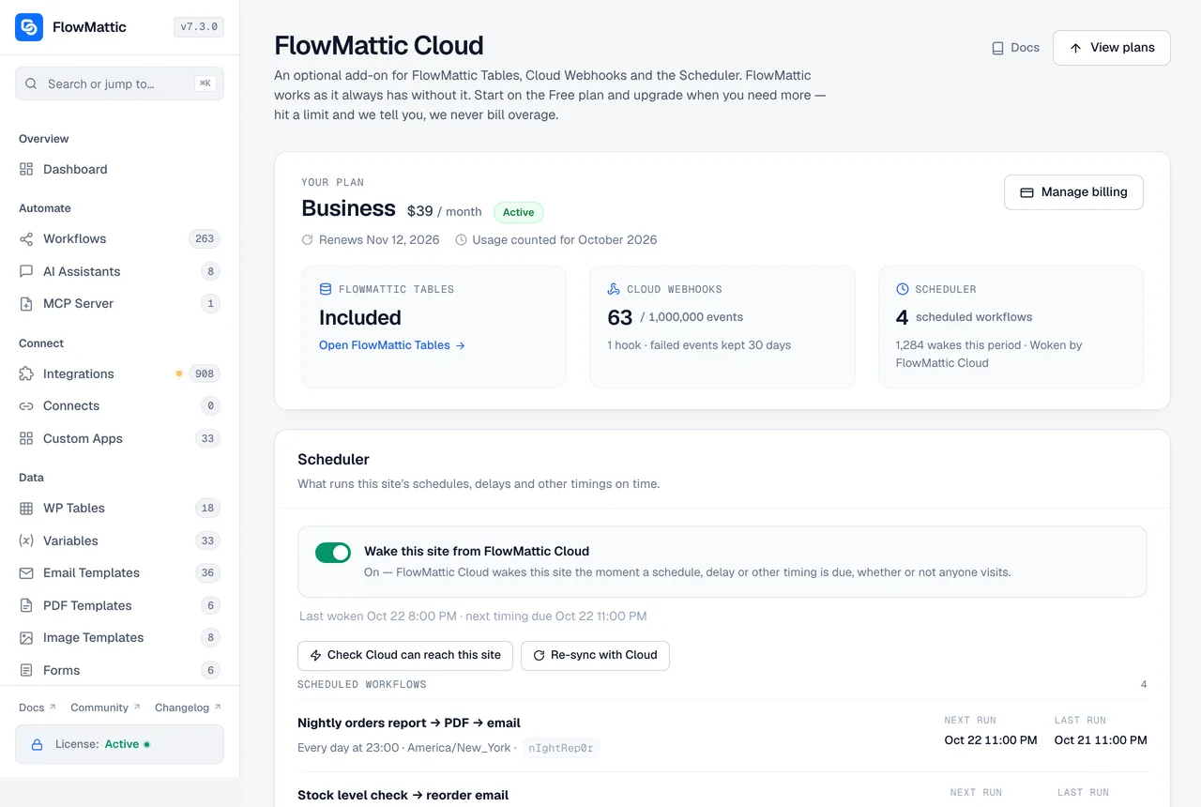
Task: Click the Active plan status badge
Action: pyautogui.click(x=518, y=213)
